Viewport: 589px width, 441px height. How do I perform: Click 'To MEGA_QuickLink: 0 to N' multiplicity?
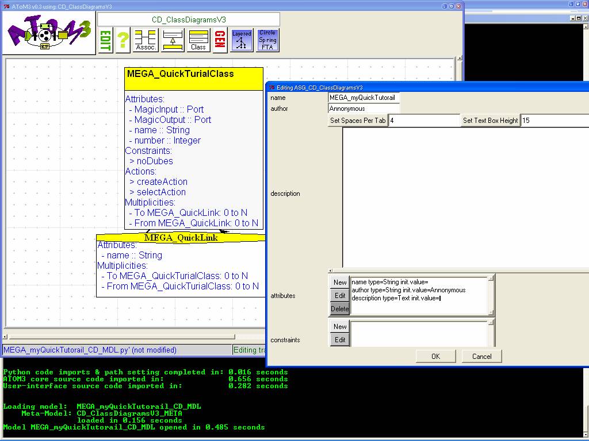191,212
